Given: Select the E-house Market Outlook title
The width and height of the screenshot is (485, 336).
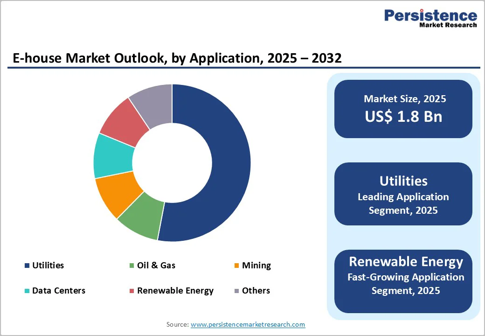Looking at the screenshot, I should (177, 58).
